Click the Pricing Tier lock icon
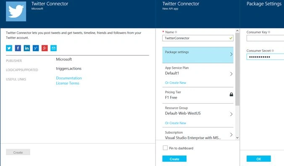This screenshot has width=284, height=166. [x=231, y=94]
